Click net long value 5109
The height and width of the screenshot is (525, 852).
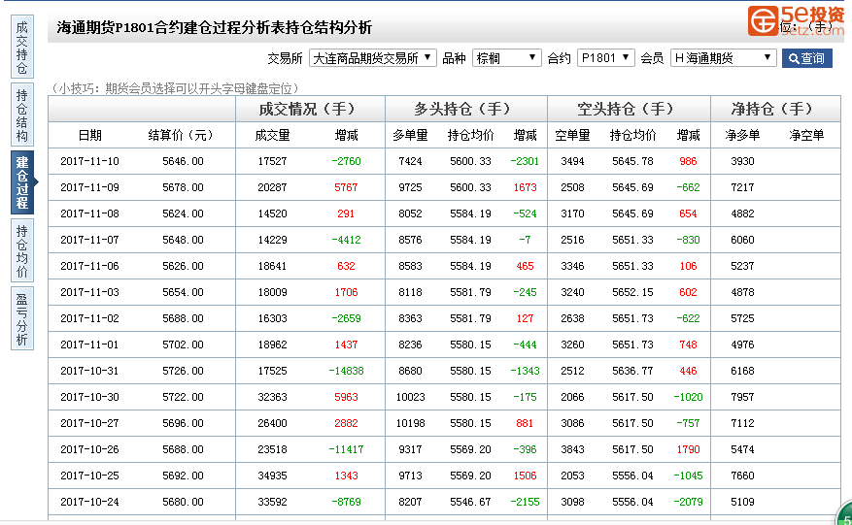(743, 502)
